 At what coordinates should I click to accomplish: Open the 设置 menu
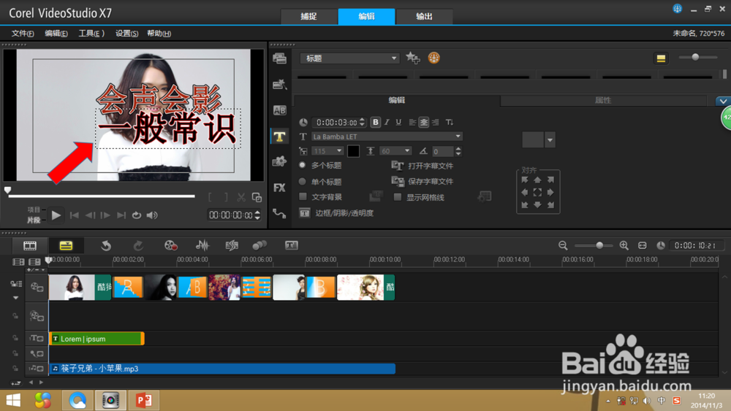pyautogui.click(x=126, y=33)
